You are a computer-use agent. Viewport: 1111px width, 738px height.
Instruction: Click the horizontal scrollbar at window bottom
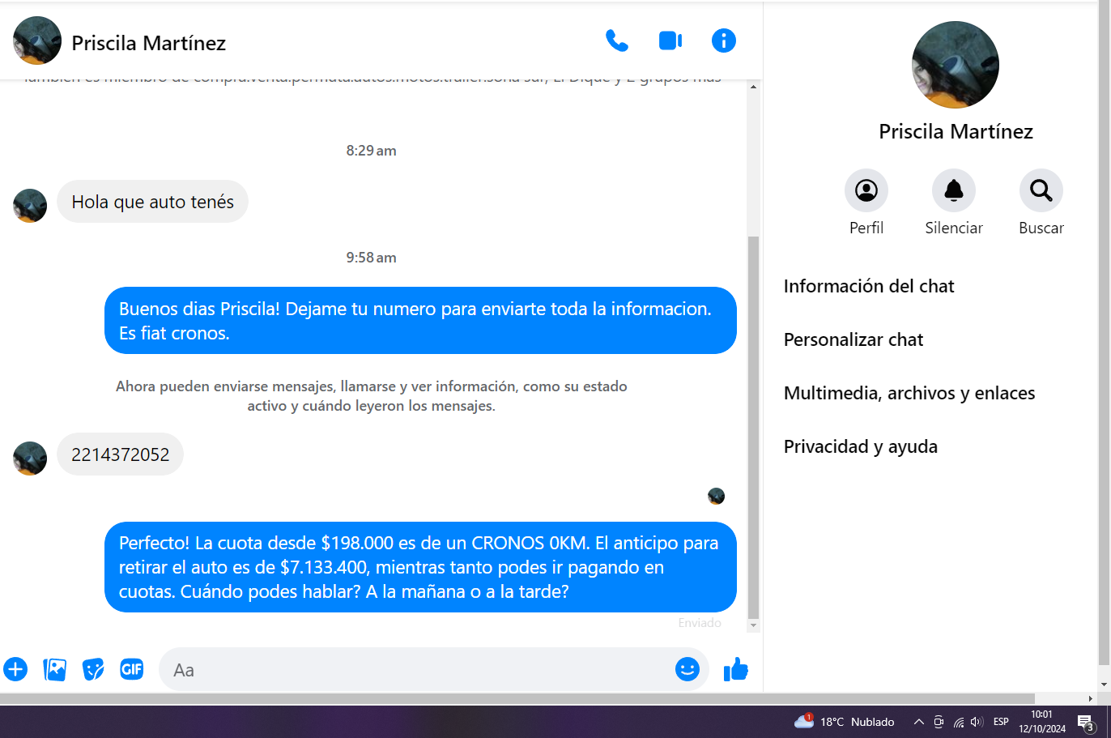click(x=517, y=698)
